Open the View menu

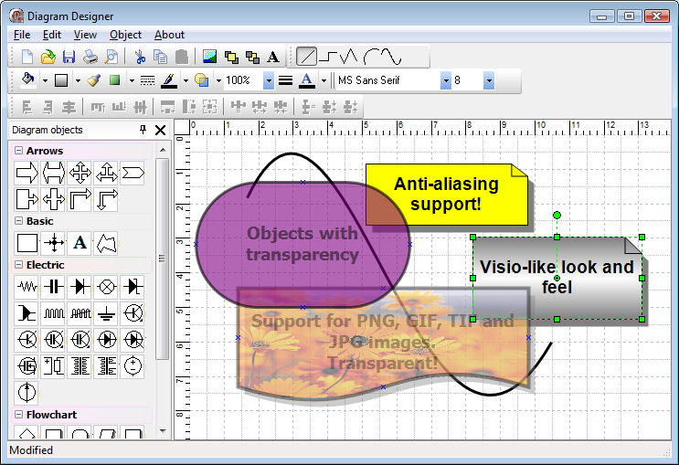pos(85,35)
